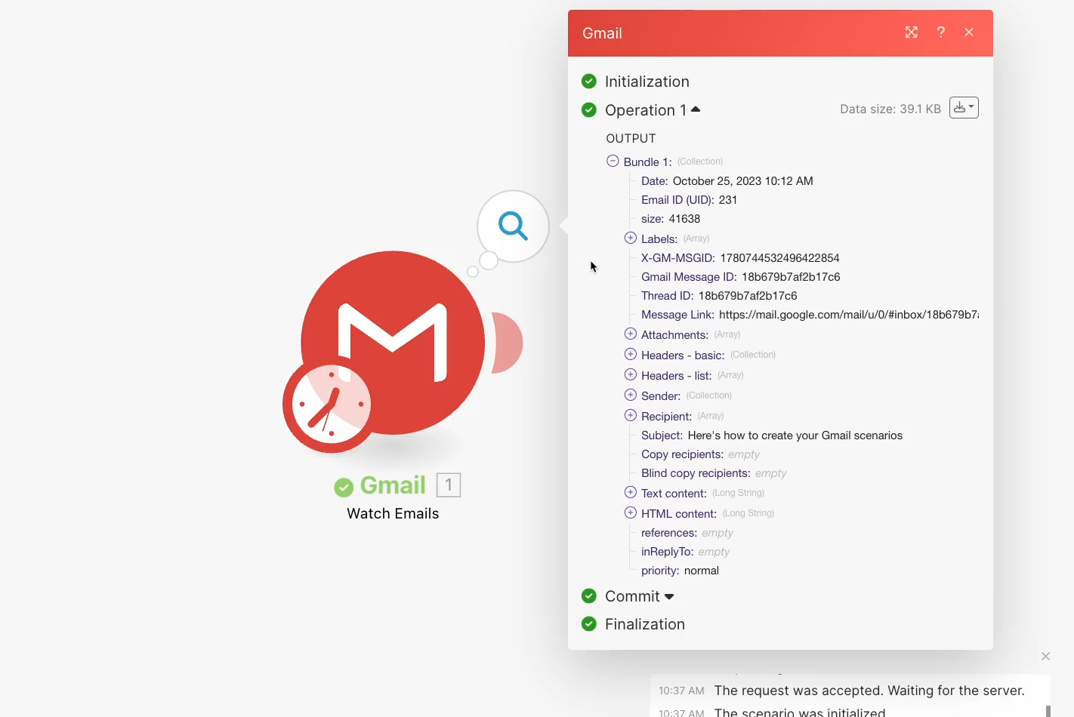The width and height of the screenshot is (1074, 717).
Task: Click the OUTPUT section heading
Action: point(631,138)
